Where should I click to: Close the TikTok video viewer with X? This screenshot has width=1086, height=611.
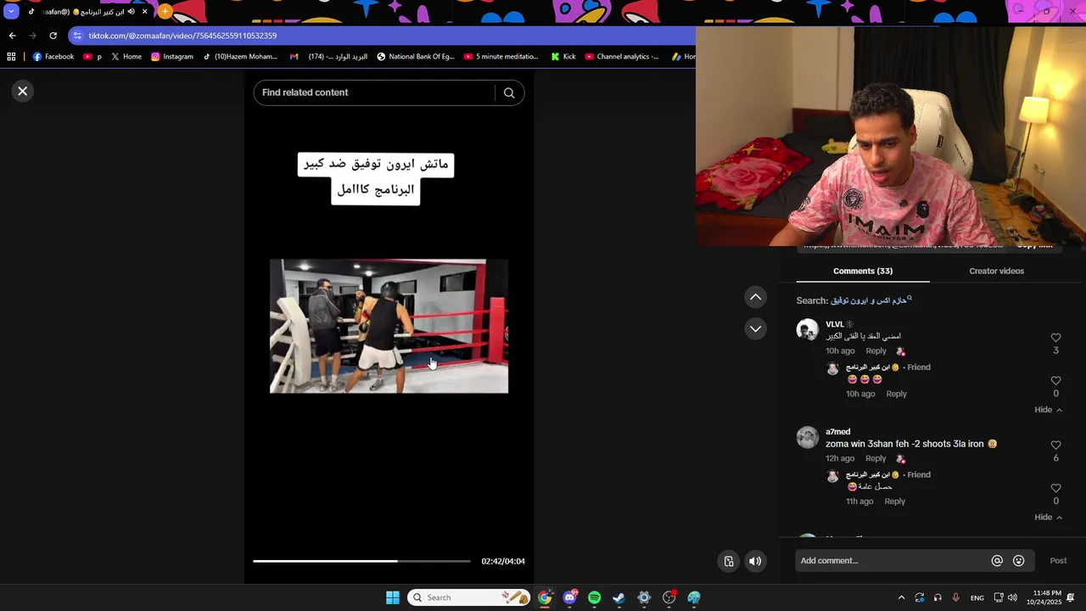[x=23, y=91]
